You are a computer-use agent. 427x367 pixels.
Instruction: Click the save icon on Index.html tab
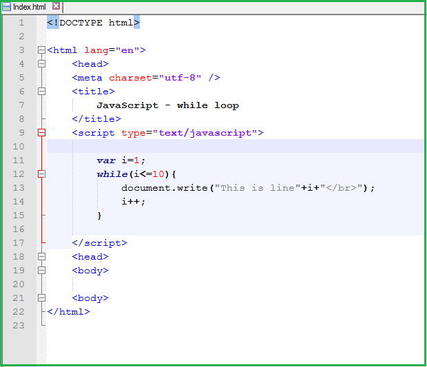tap(6, 6)
